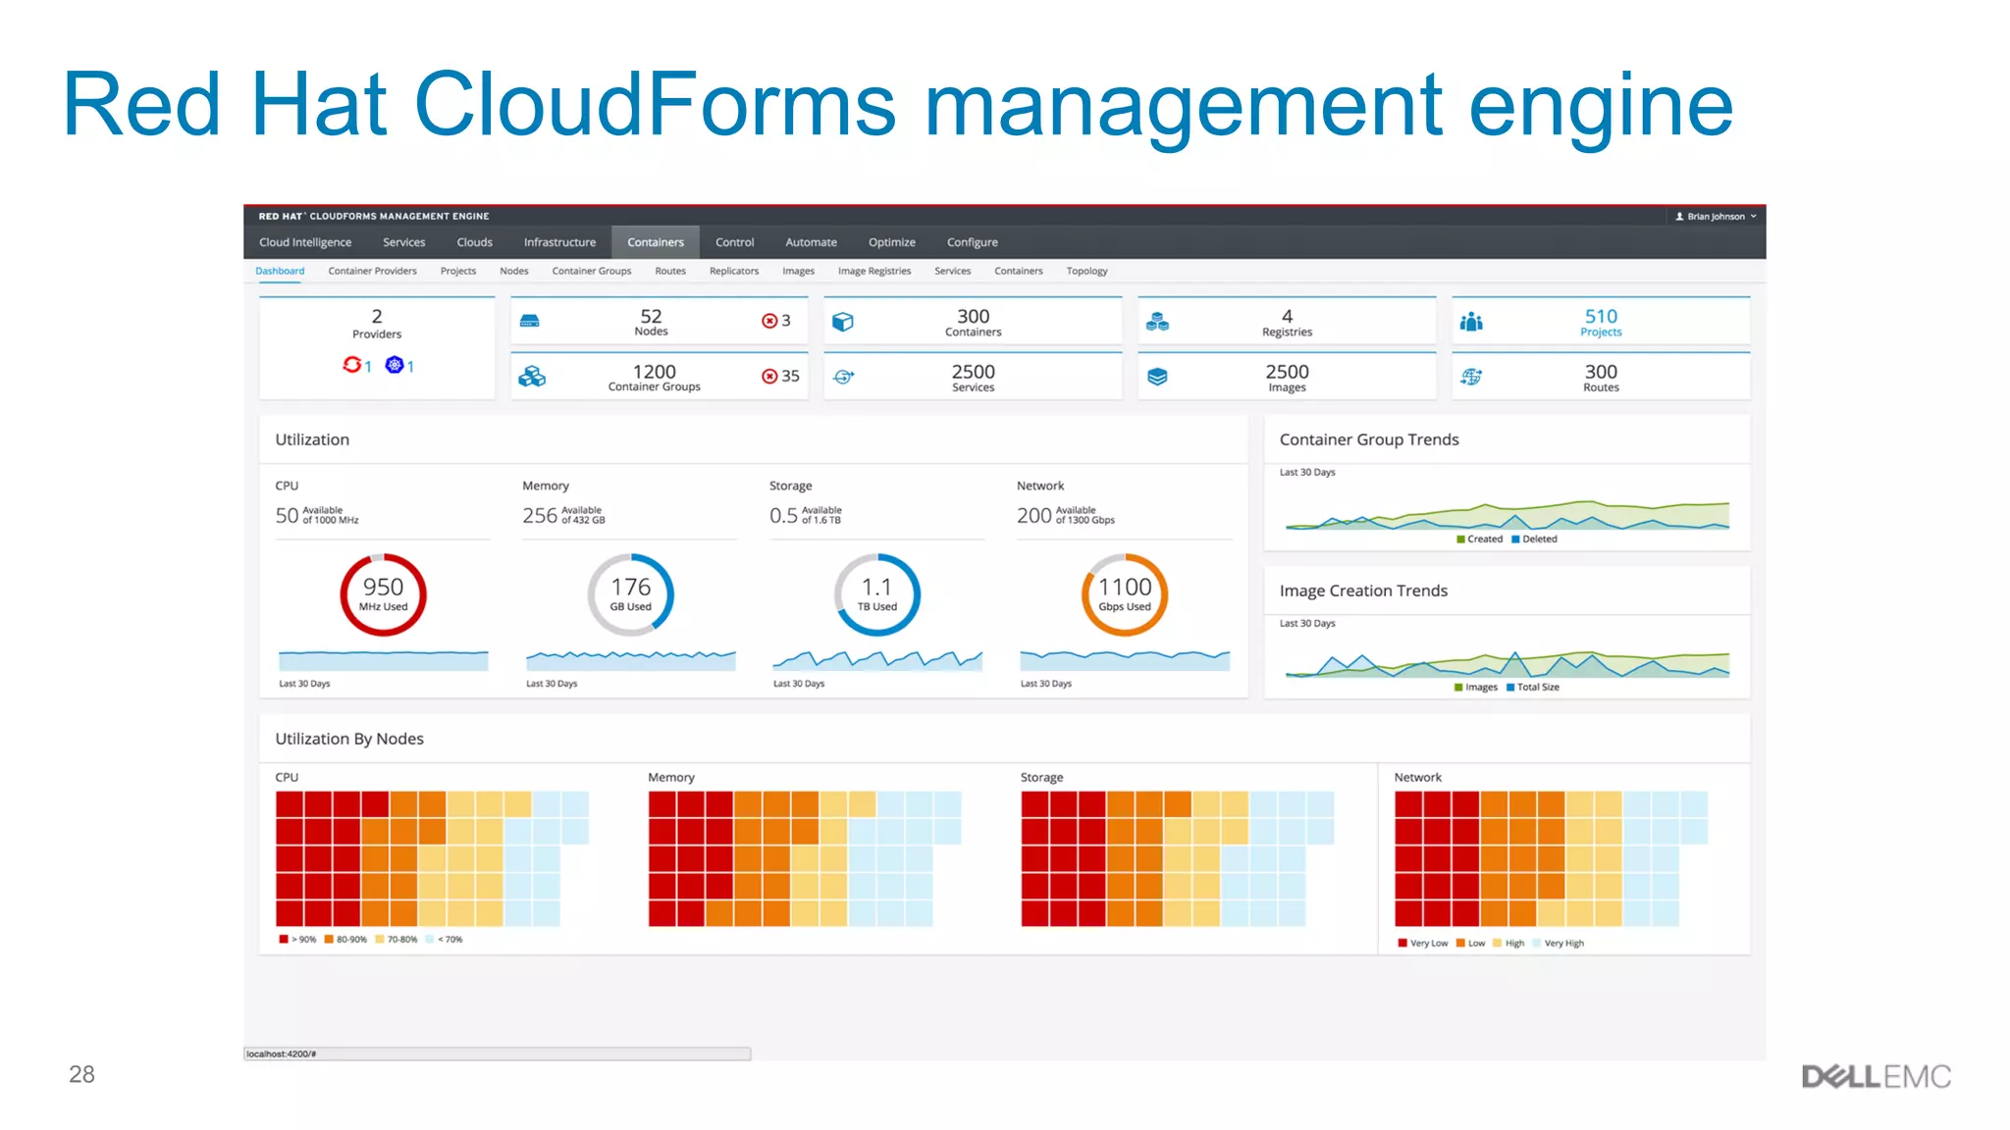The image size is (2010, 1130).
Task: Open the top navigation Services menu
Action: point(403,242)
